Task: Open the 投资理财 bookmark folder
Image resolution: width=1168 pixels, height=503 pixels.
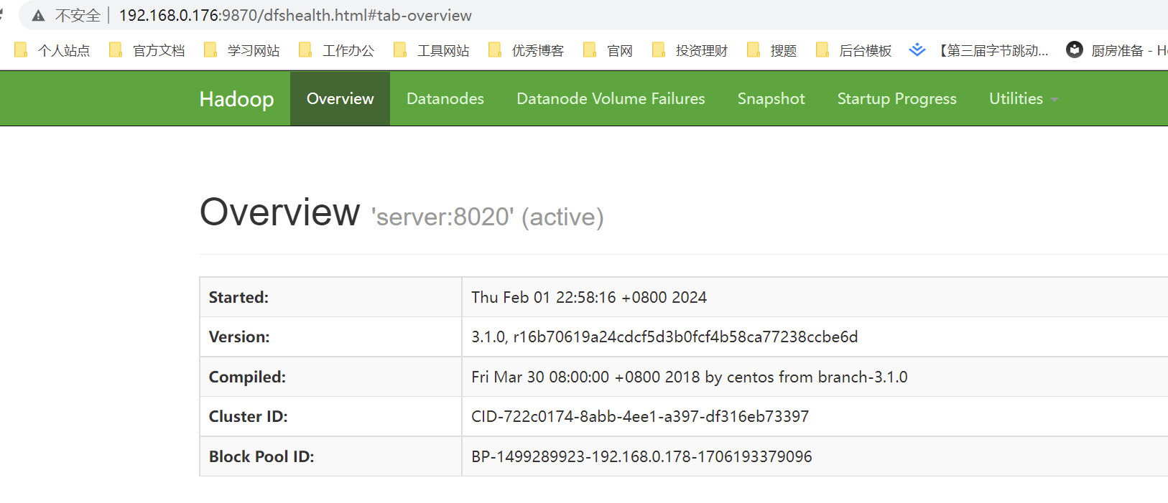Action: pyautogui.click(x=690, y=50)
